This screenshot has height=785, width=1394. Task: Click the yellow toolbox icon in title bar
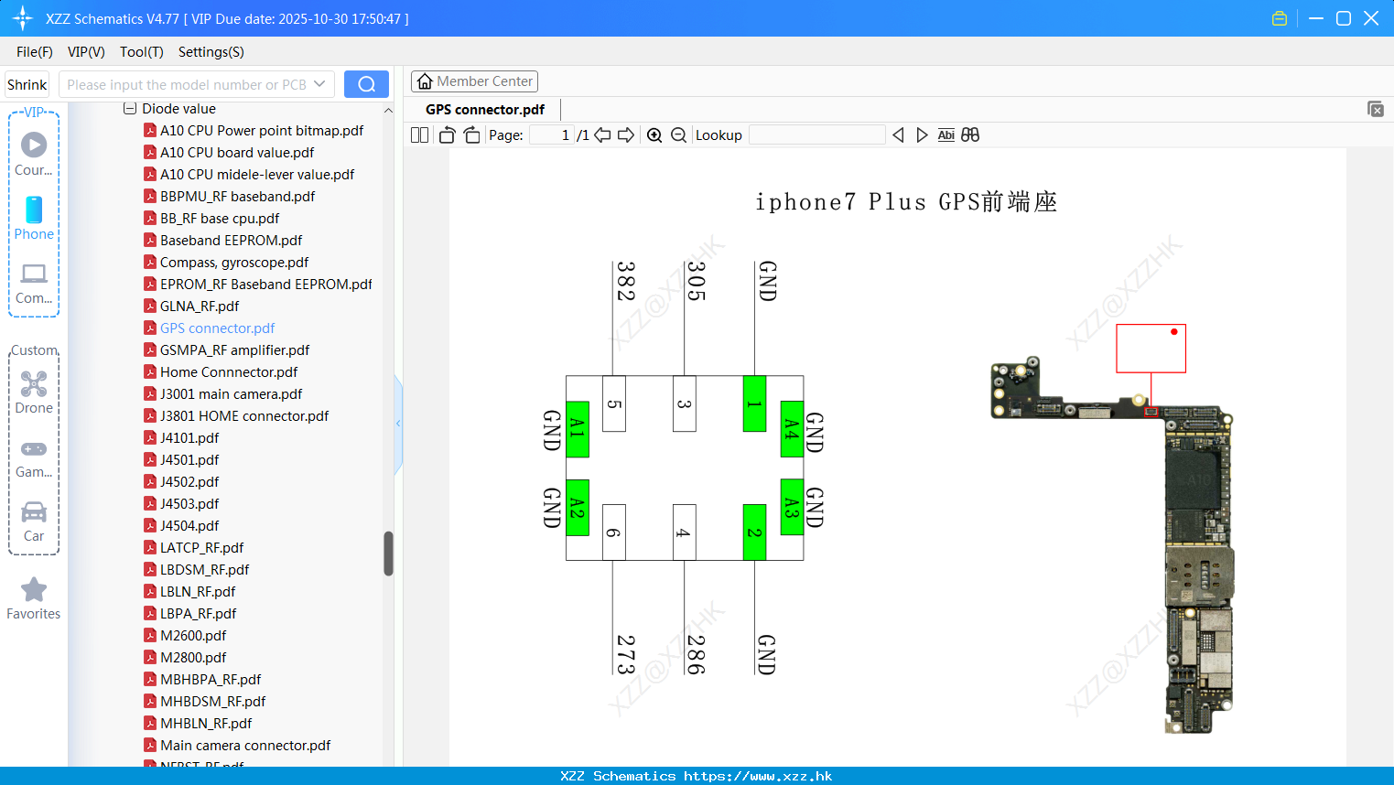point(1280,18)
